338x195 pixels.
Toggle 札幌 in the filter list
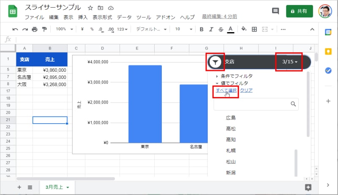(231, 151)
